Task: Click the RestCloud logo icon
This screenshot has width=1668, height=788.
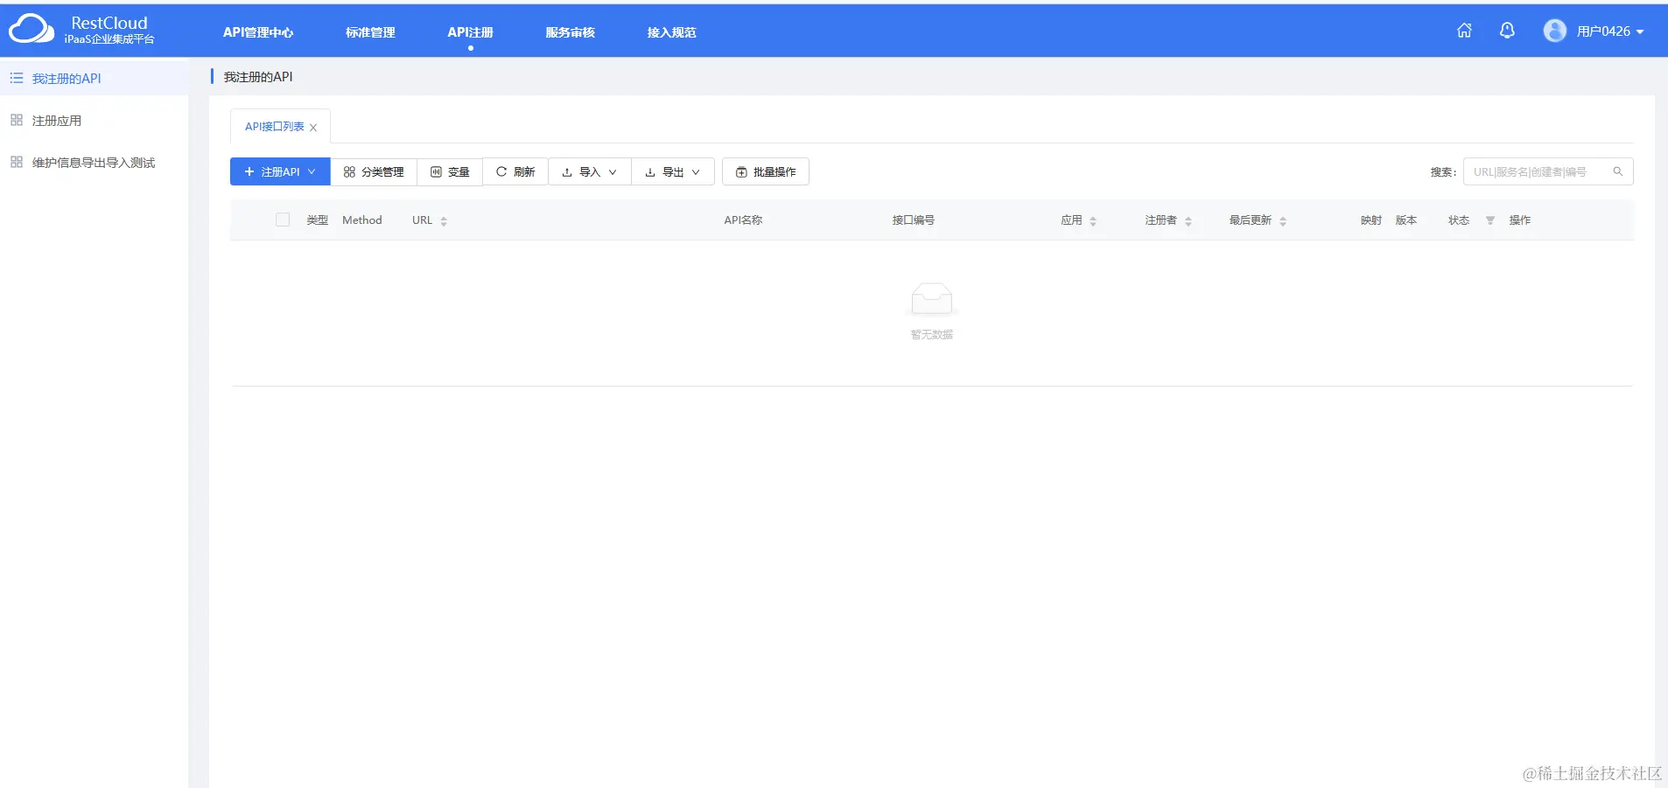Action: coord(31,29)
